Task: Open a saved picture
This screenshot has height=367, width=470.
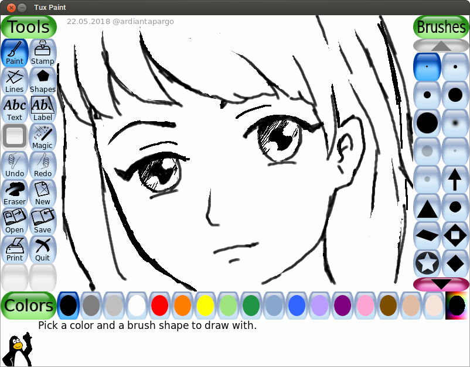Action: click(15, 221)
